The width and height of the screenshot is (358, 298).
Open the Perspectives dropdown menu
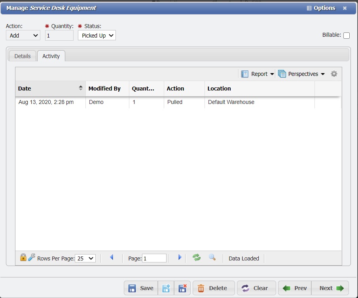301,74
